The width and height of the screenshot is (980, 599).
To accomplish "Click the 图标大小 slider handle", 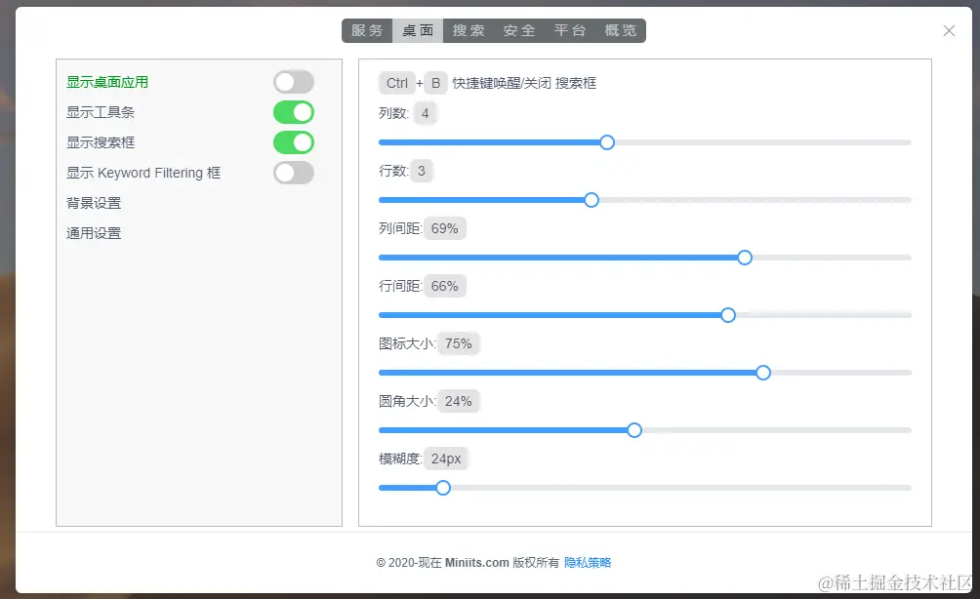I will [x=762, y=372].
